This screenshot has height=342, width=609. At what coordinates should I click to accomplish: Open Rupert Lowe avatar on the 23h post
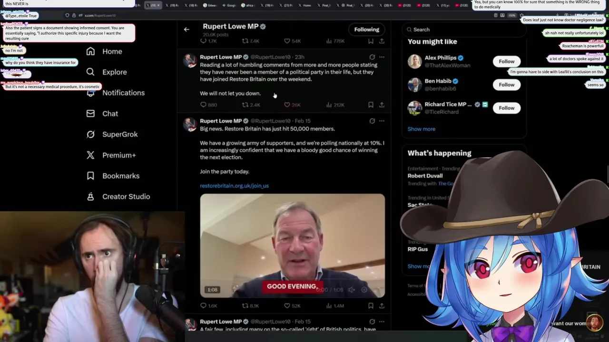click(x=190, y=60)
